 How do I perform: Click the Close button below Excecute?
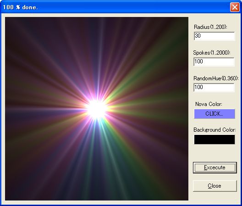coord(214,186)
